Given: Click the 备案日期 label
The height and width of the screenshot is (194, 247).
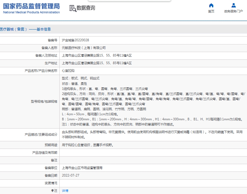Looking at the screenshot, I should [x=51, y=175].
